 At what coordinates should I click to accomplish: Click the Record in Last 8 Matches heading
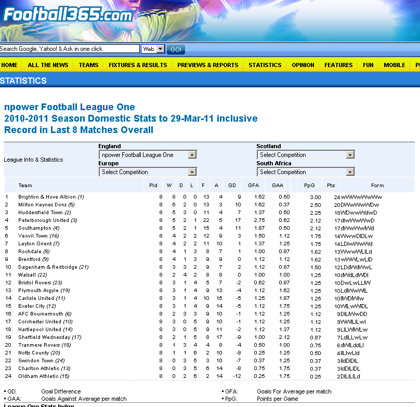(79, 129)
